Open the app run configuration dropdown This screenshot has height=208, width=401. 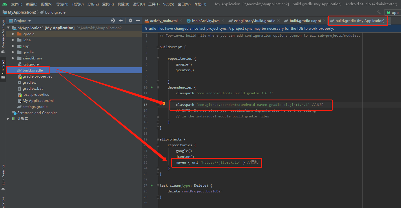click(393, 12)
